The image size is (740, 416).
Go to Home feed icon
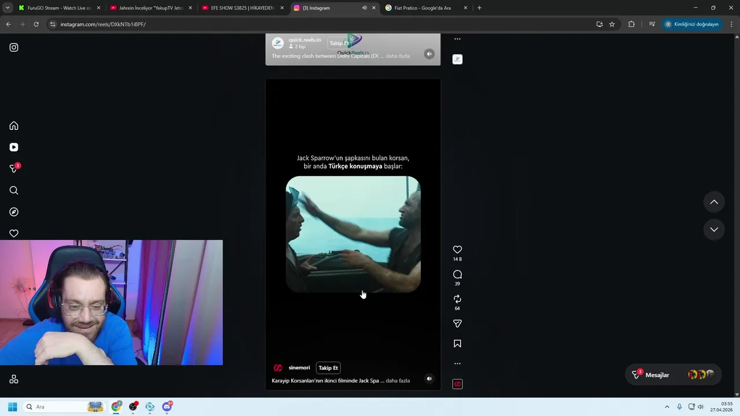coord(14,126)
